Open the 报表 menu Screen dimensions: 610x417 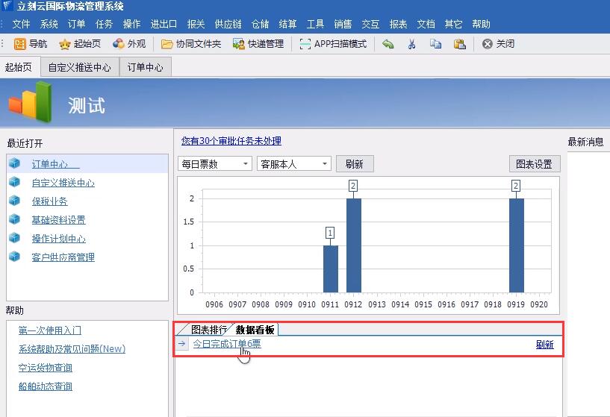(399, 24)
